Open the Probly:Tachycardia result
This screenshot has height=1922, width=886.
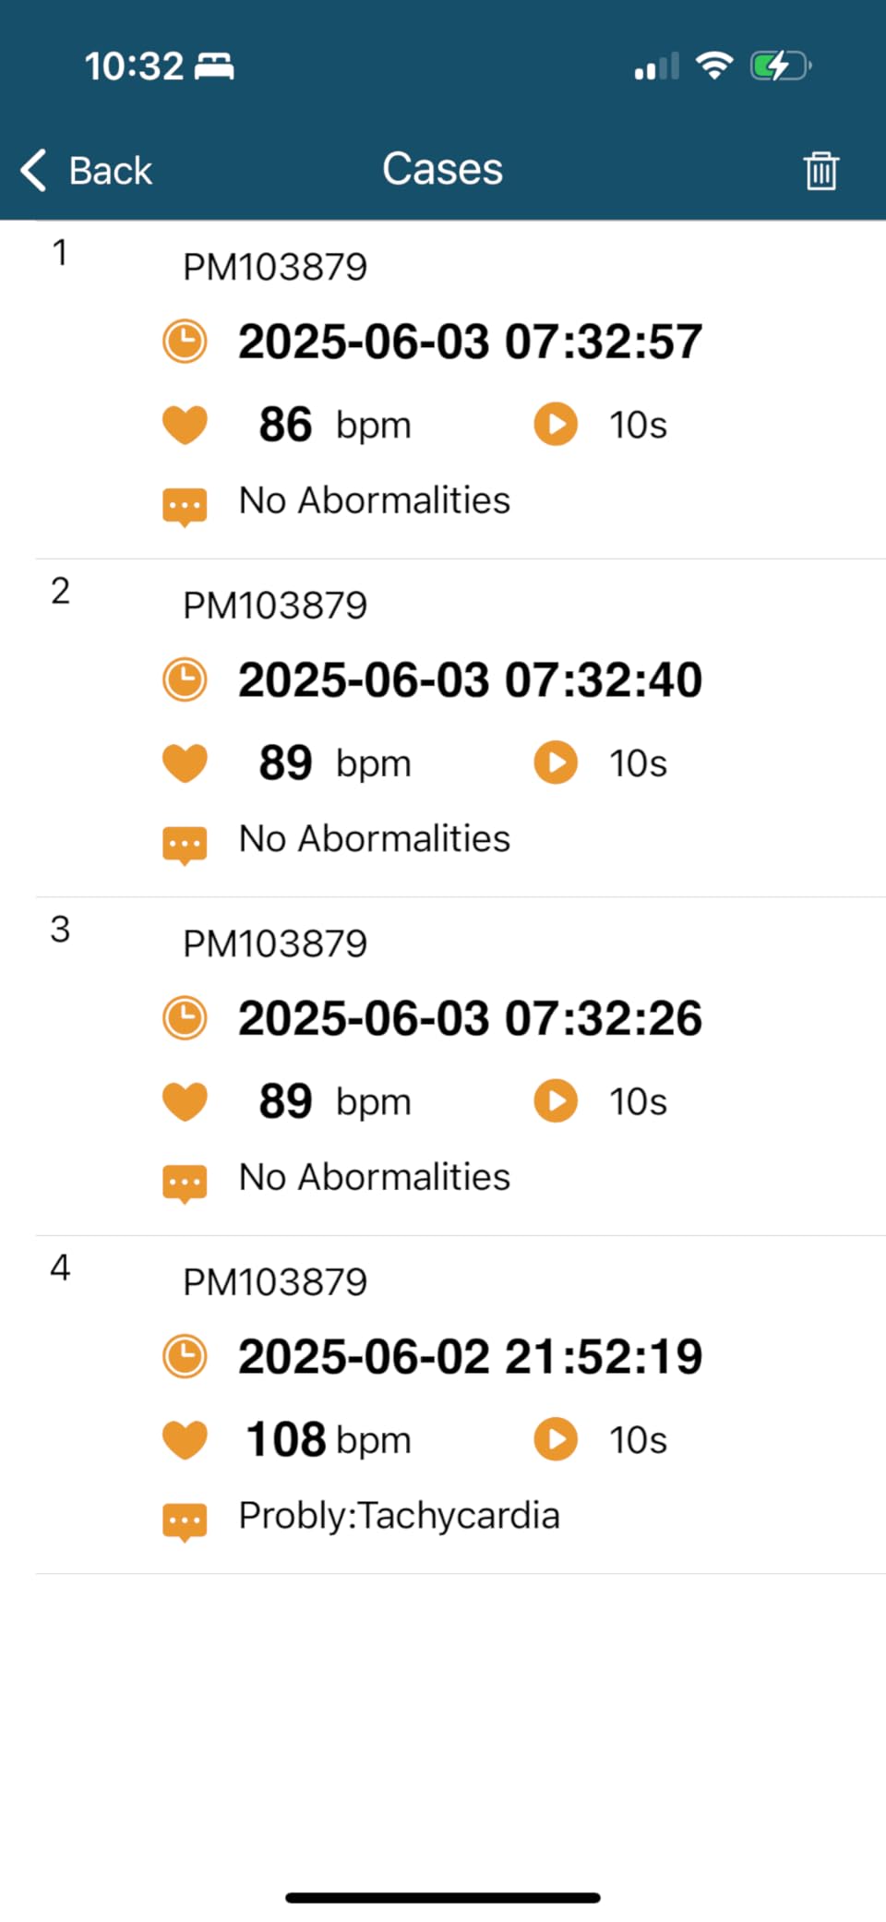coord(399,1516)
